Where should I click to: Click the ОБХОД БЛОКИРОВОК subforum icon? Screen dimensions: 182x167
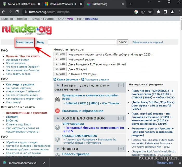57,139
